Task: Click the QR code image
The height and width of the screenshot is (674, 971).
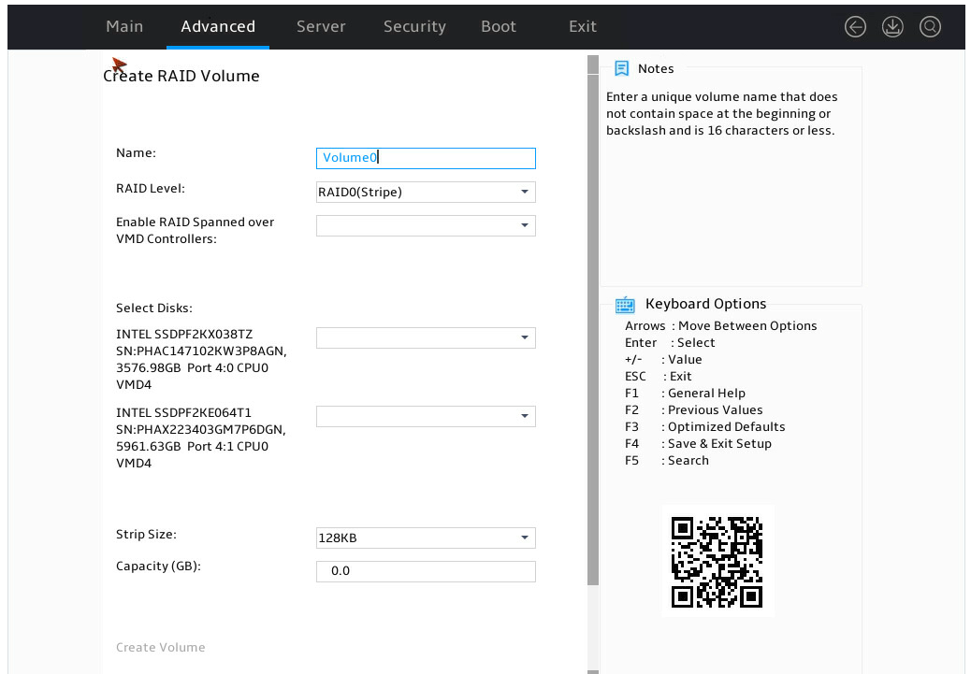Action: pyautogui.click(x=717, y=562)
